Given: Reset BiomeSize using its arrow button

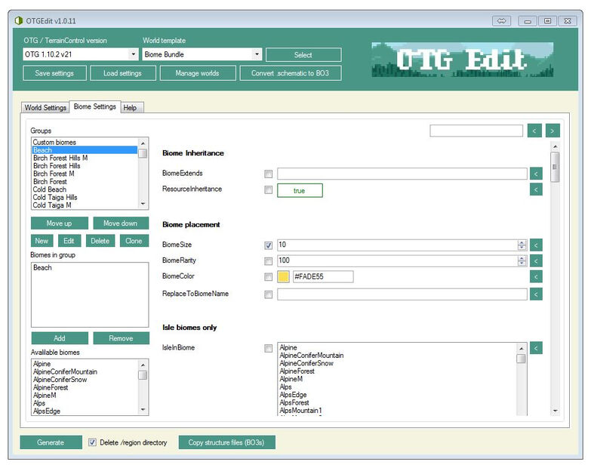Looking at the screenshot, I should [536, 245].
